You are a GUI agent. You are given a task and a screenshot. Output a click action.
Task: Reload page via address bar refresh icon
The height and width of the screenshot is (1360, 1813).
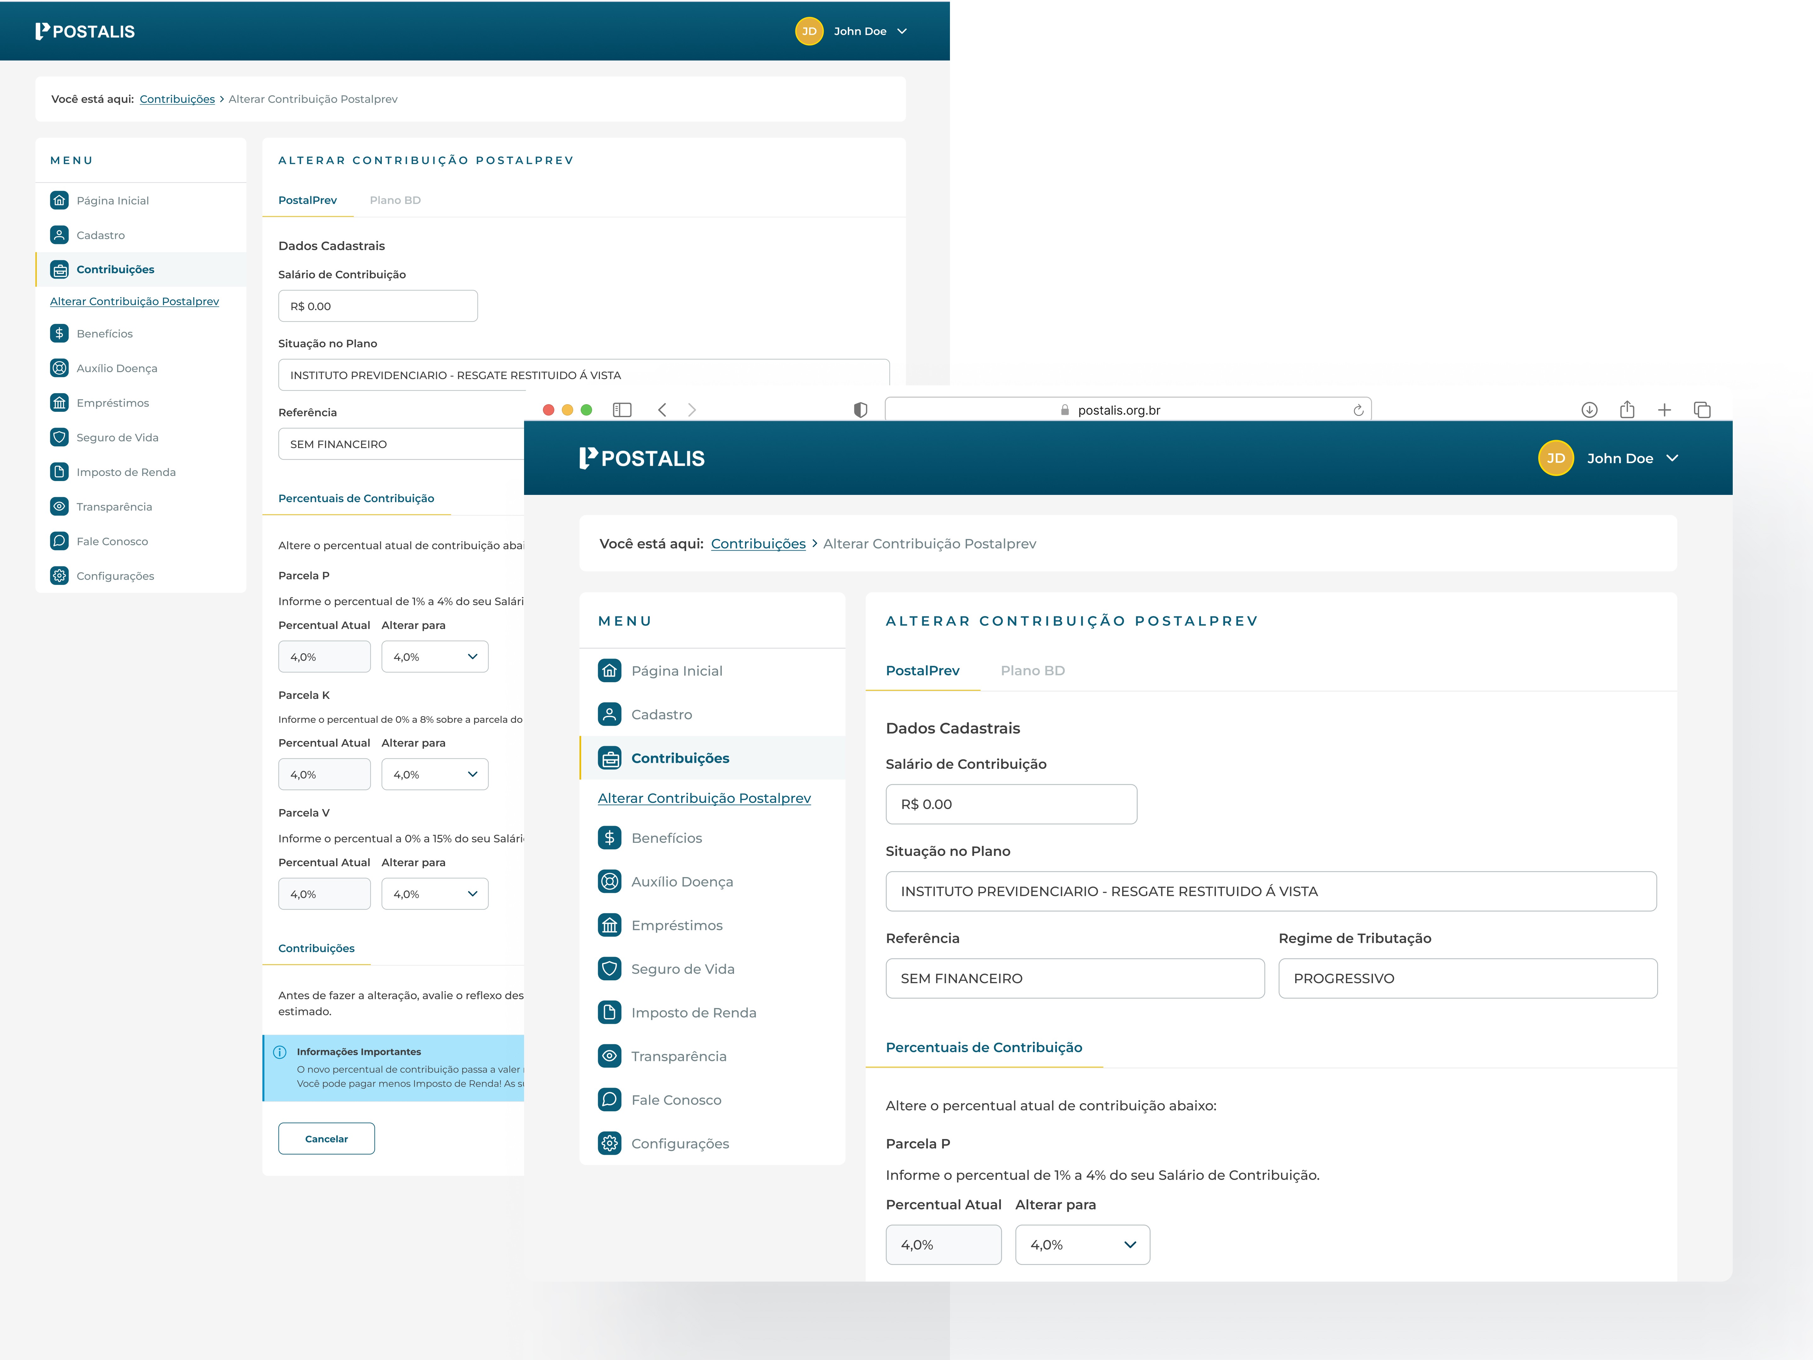point(1358,410)
